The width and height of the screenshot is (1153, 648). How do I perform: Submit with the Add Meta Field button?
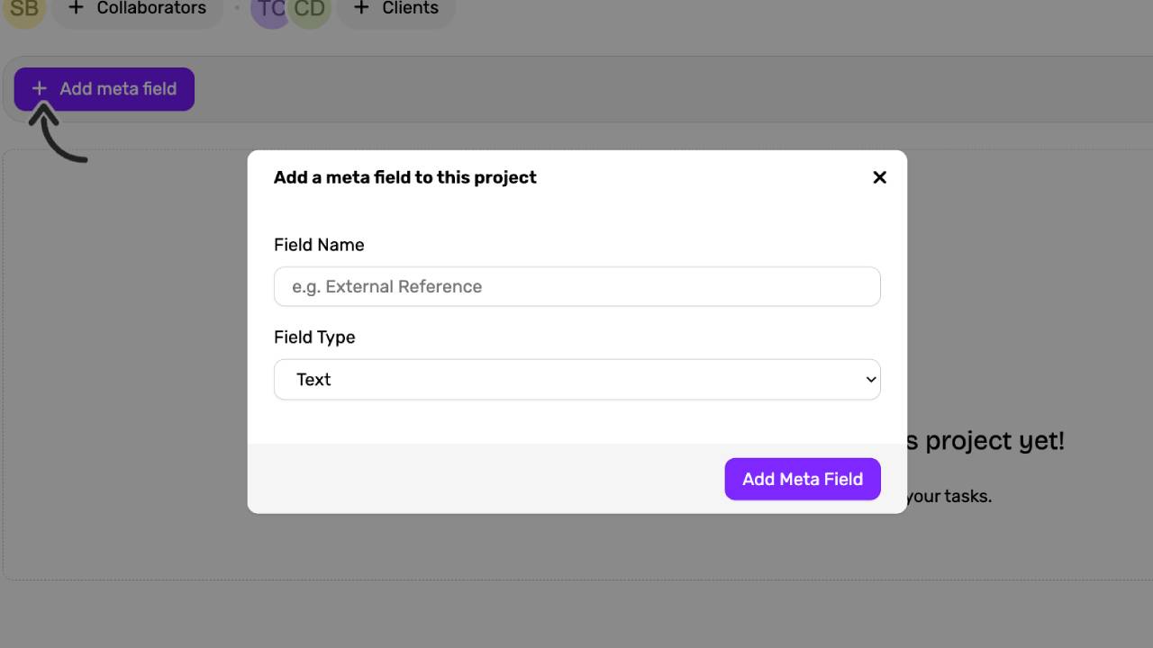803,479
